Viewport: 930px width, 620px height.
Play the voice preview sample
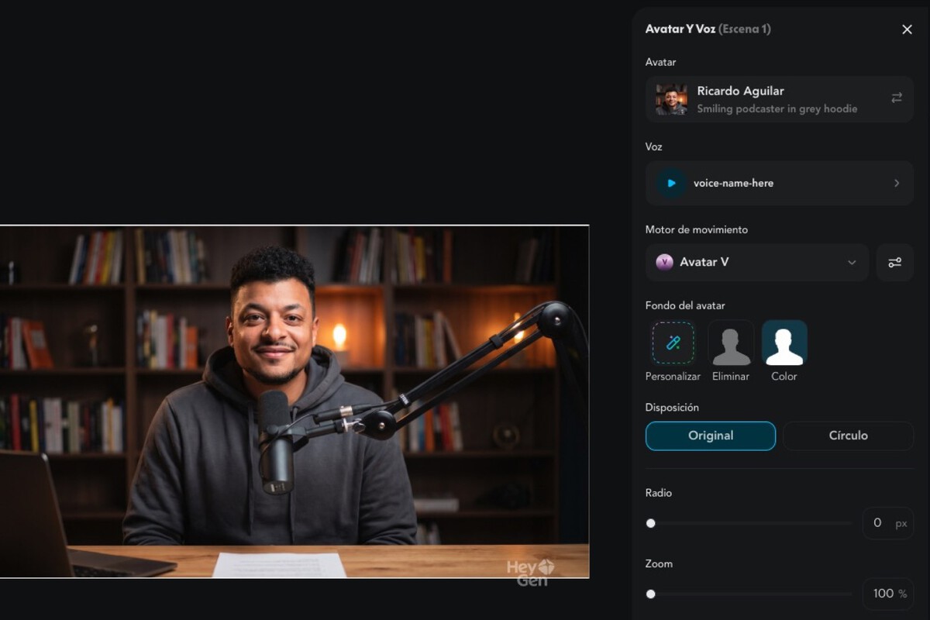pos(671,183)
